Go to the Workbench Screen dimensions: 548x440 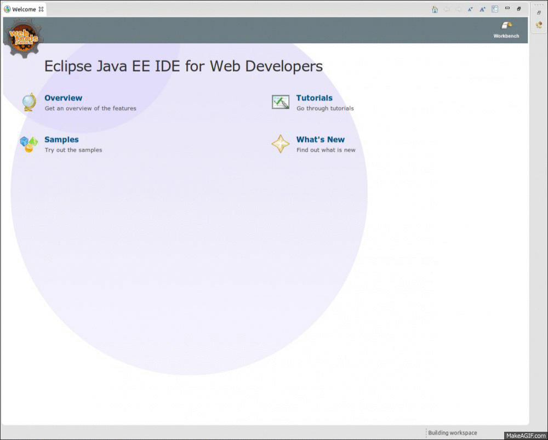506,30
